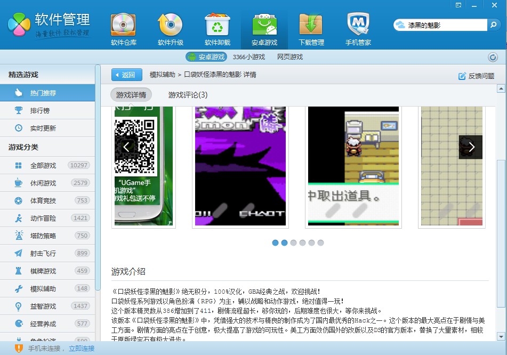
Task: Browse the 动作冒险 action adventure category
Action: (x=47, y=218)
